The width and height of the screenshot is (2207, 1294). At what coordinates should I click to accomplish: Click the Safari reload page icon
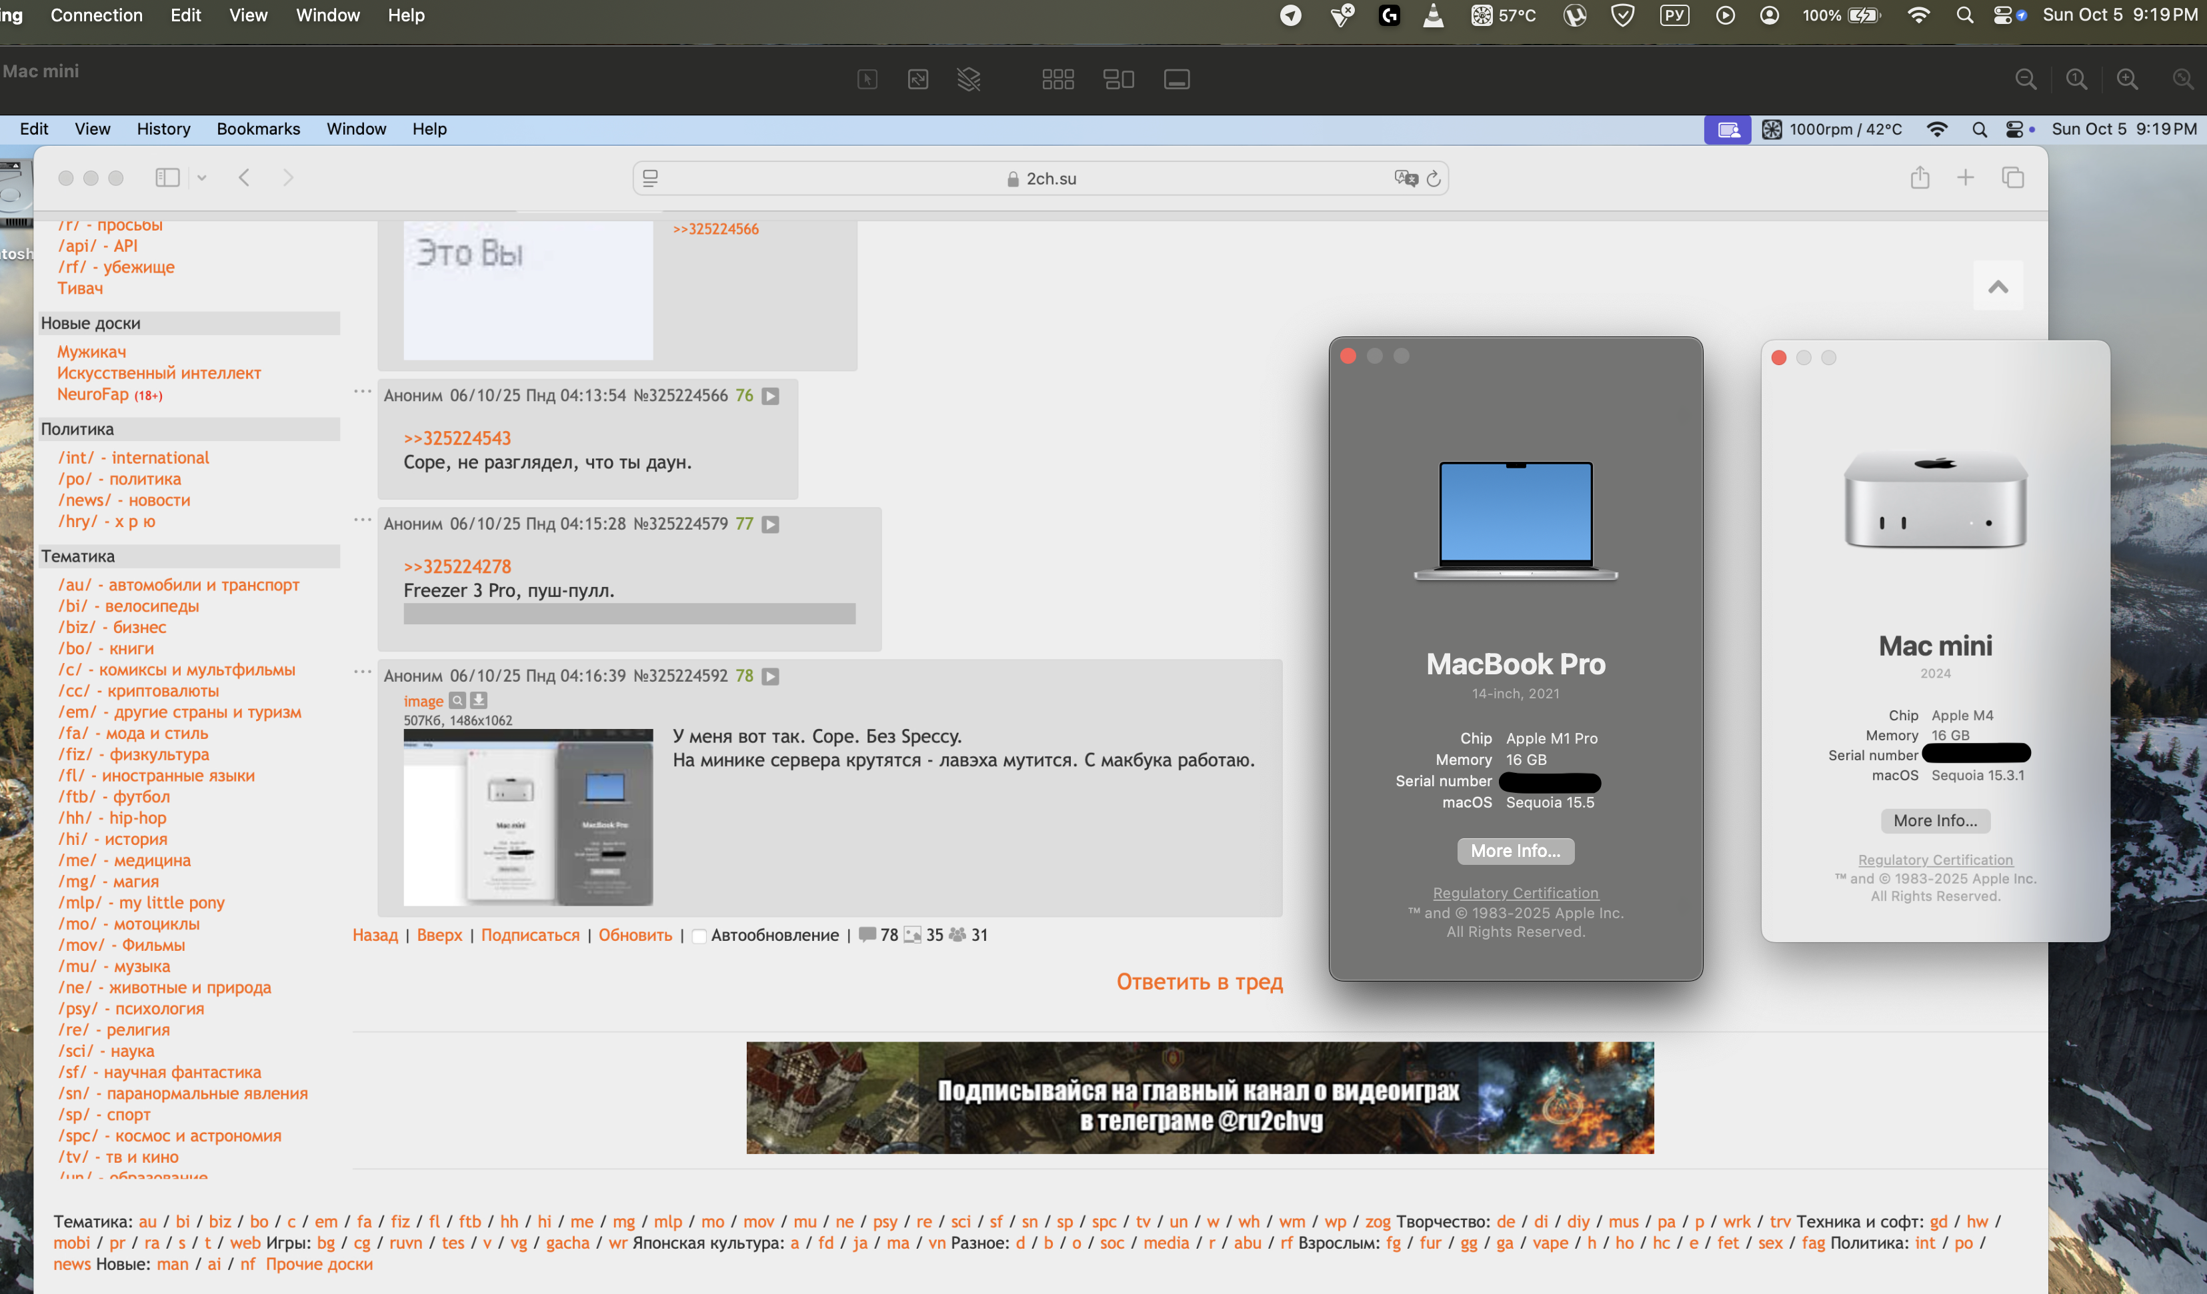(x=1434, y=179)
